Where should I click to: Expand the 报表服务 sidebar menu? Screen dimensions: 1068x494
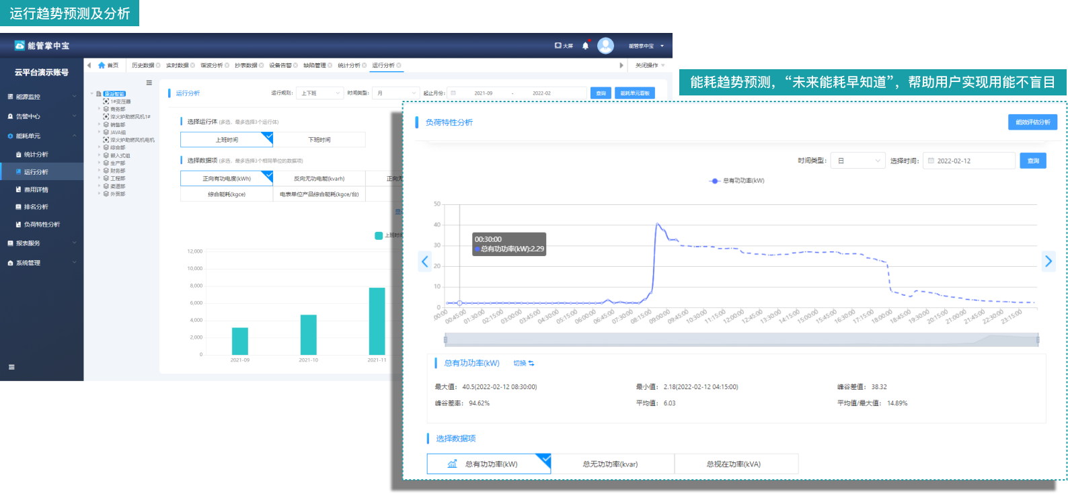pyautogui.click(x=42, y=243)
